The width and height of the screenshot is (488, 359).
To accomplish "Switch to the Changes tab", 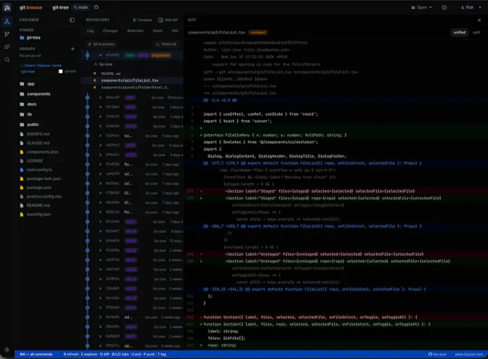I will [x=110, y=31].
